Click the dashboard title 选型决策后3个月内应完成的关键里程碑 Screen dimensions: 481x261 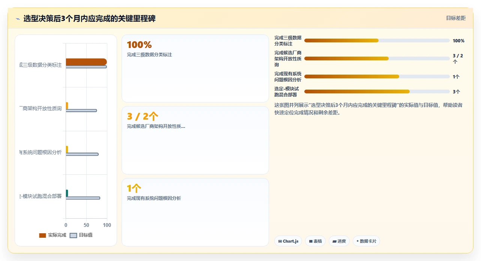pos(89,18)
